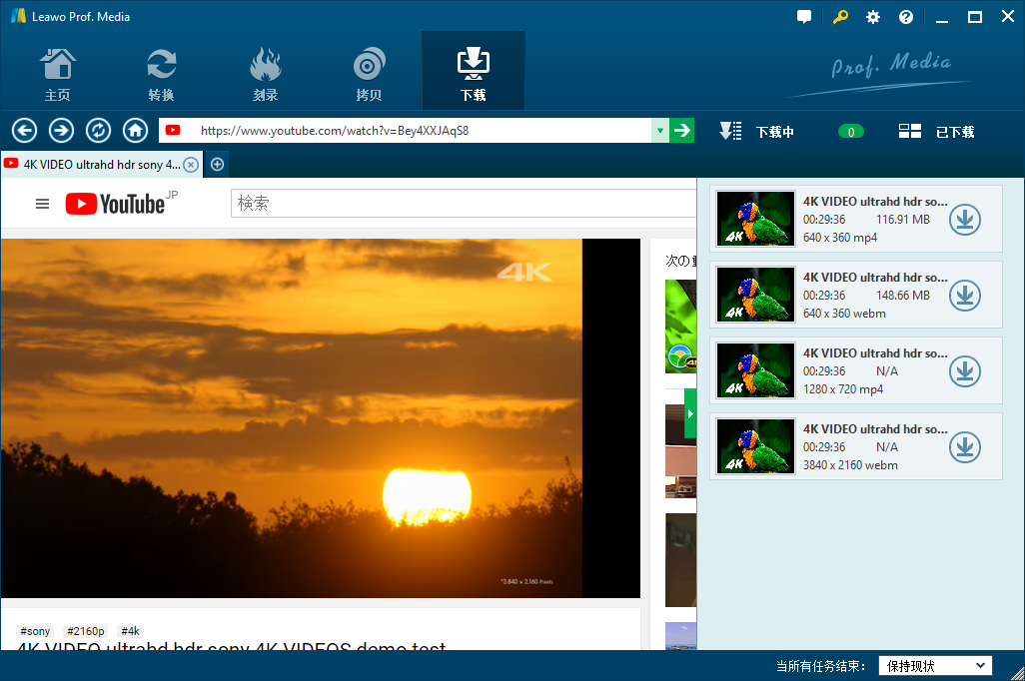1025x681 pixels.
Task: Click the sunset video player
Action: (x=321, y=418)
